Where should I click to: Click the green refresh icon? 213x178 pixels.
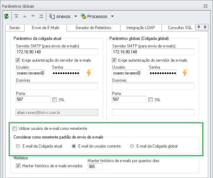[x=6, y=16]
